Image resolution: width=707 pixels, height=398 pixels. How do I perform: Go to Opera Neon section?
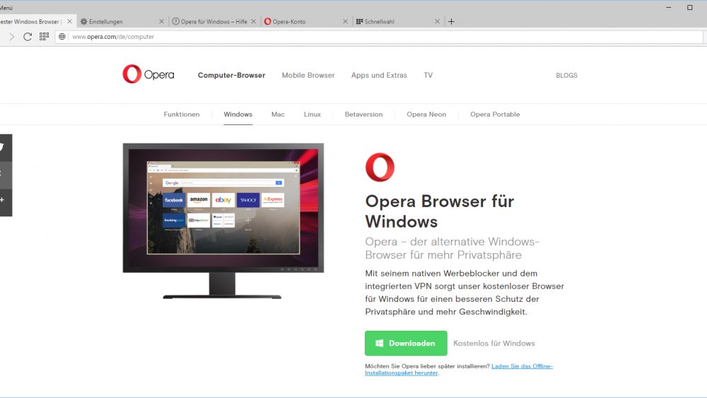click(x=426, y=115)
